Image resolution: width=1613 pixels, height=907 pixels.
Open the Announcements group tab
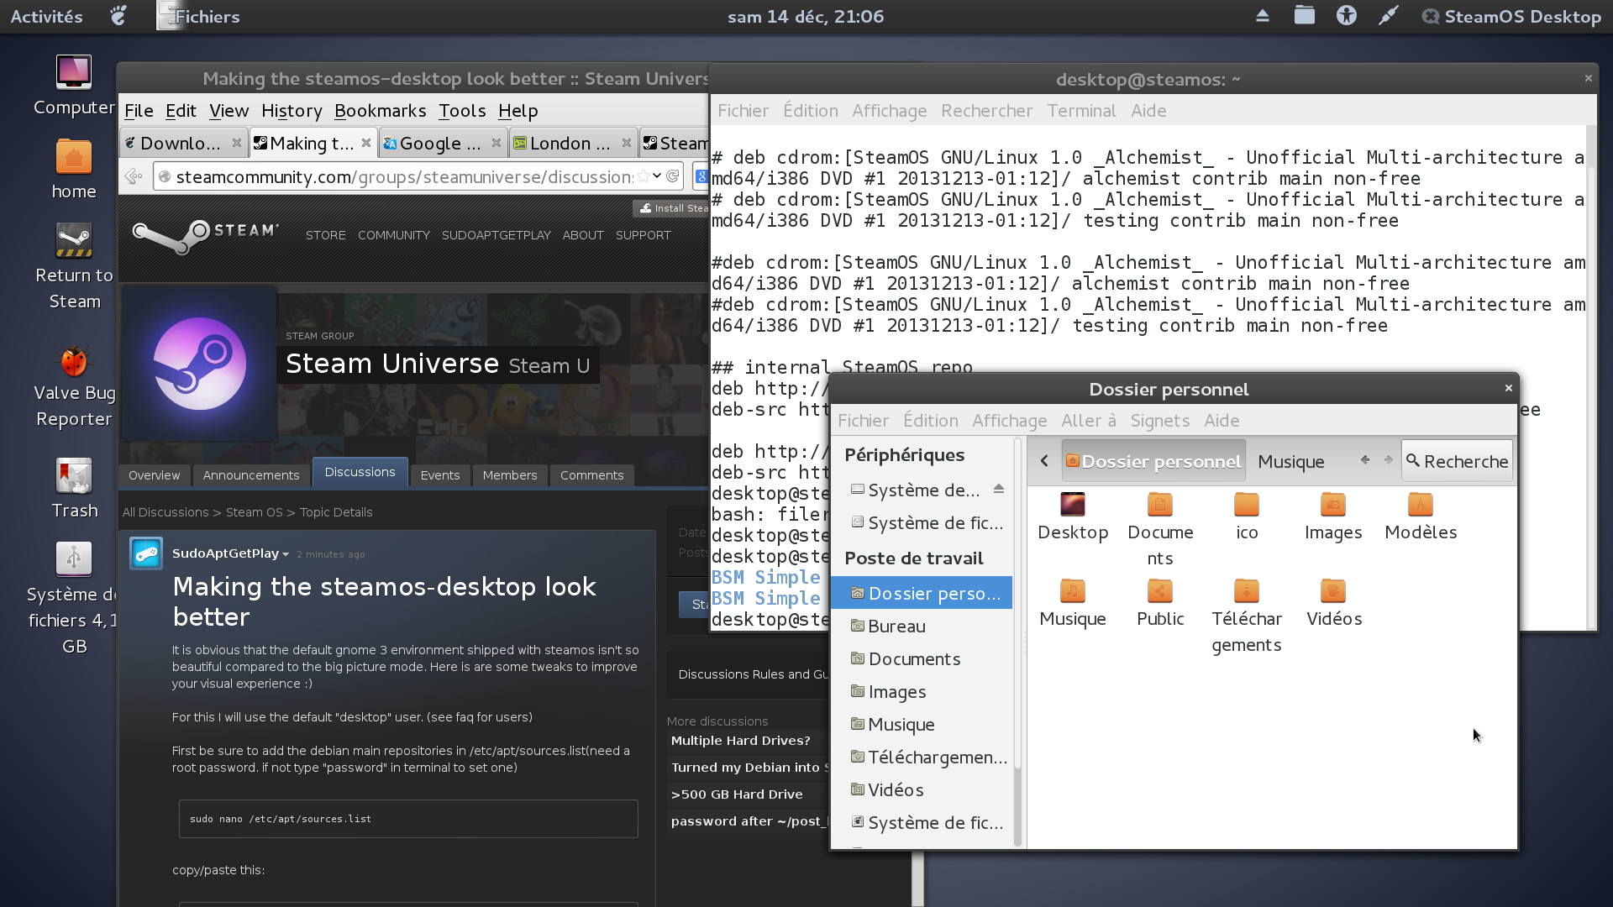tap(250, 475)
